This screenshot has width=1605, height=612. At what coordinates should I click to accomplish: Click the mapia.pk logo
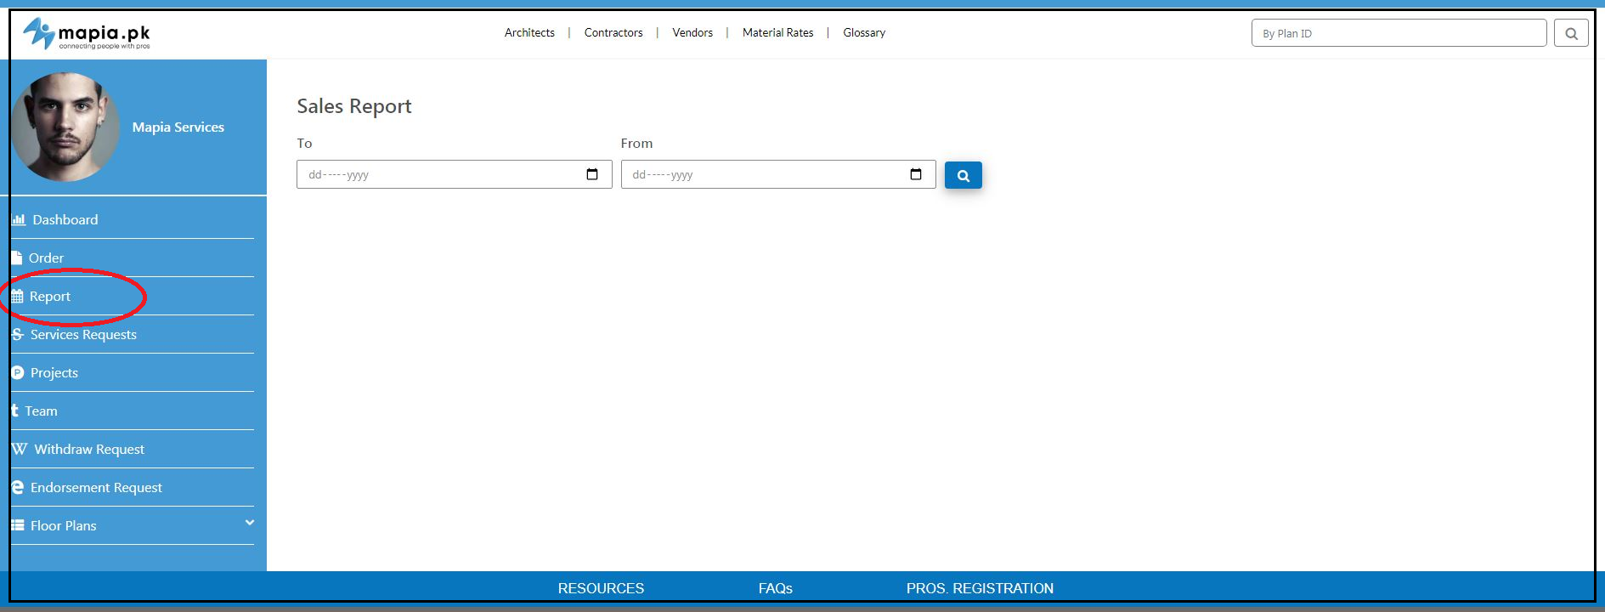point(87,34)
